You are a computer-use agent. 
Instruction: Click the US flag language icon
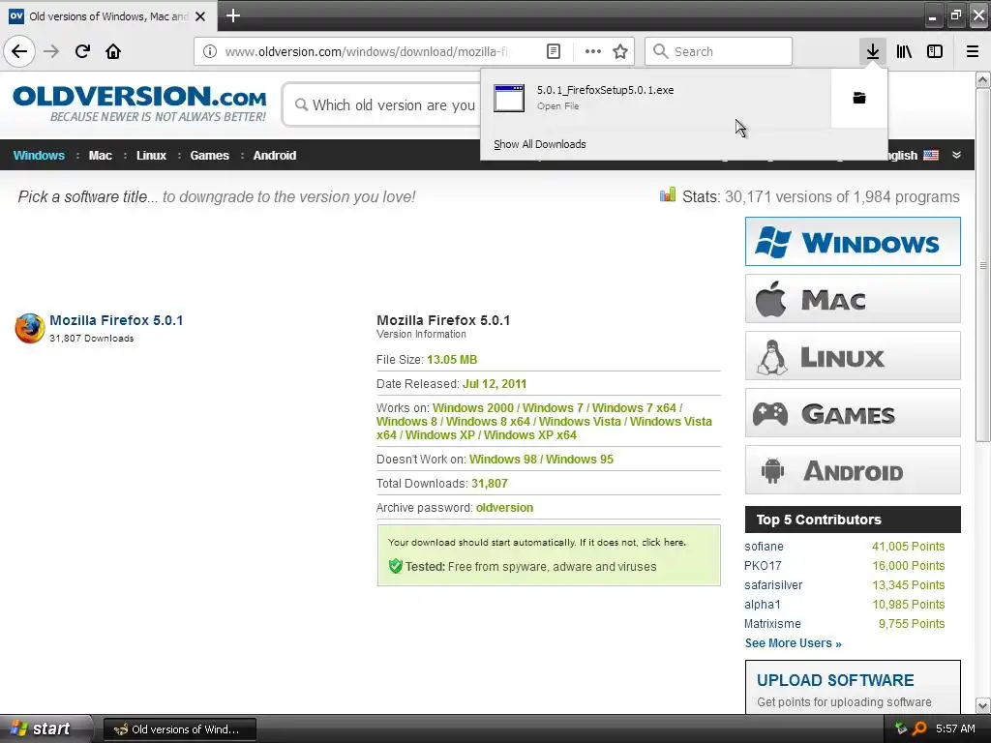tap(931, 155)
